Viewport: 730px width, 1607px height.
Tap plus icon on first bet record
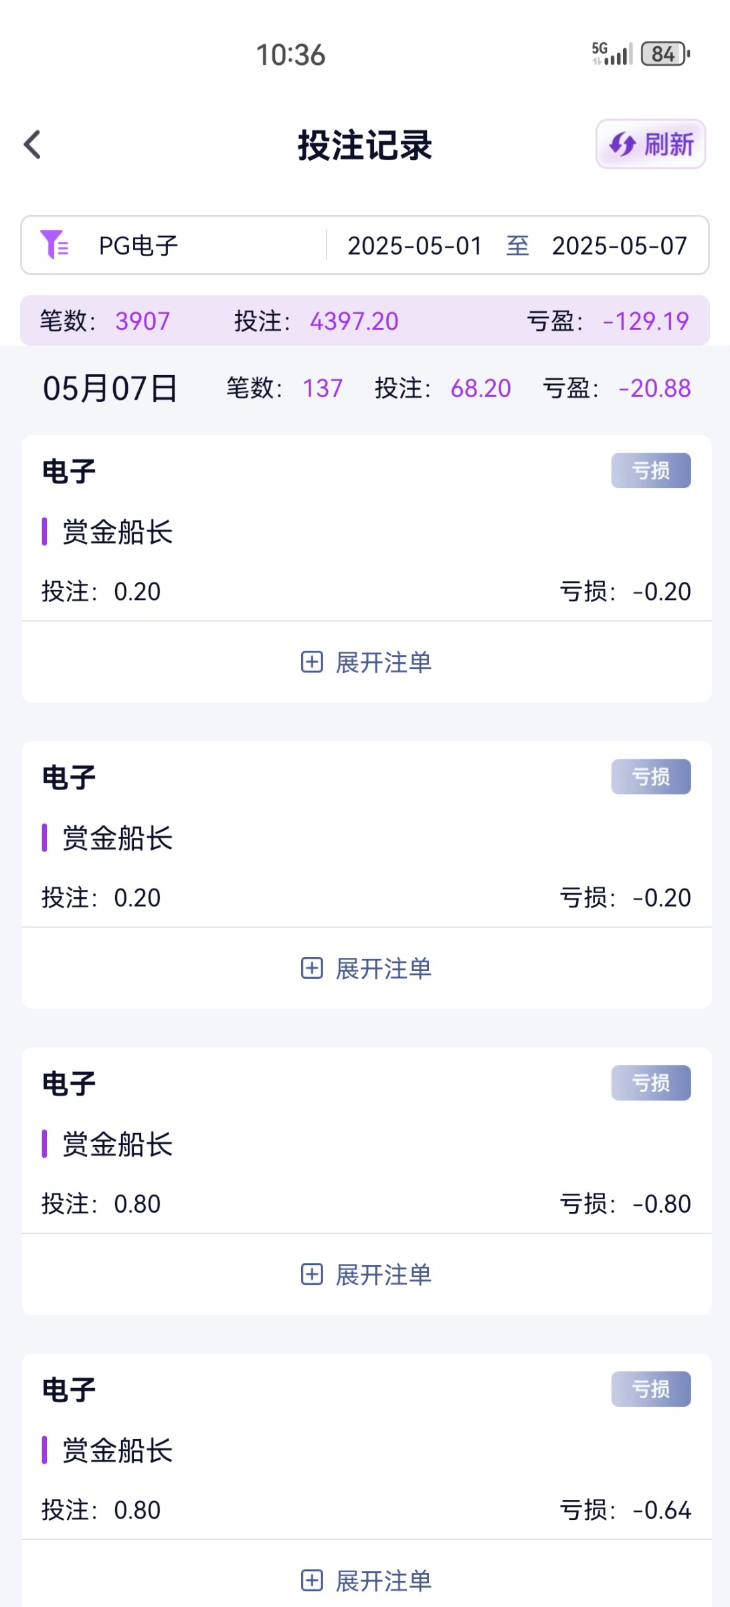click(x=312, y=662)
